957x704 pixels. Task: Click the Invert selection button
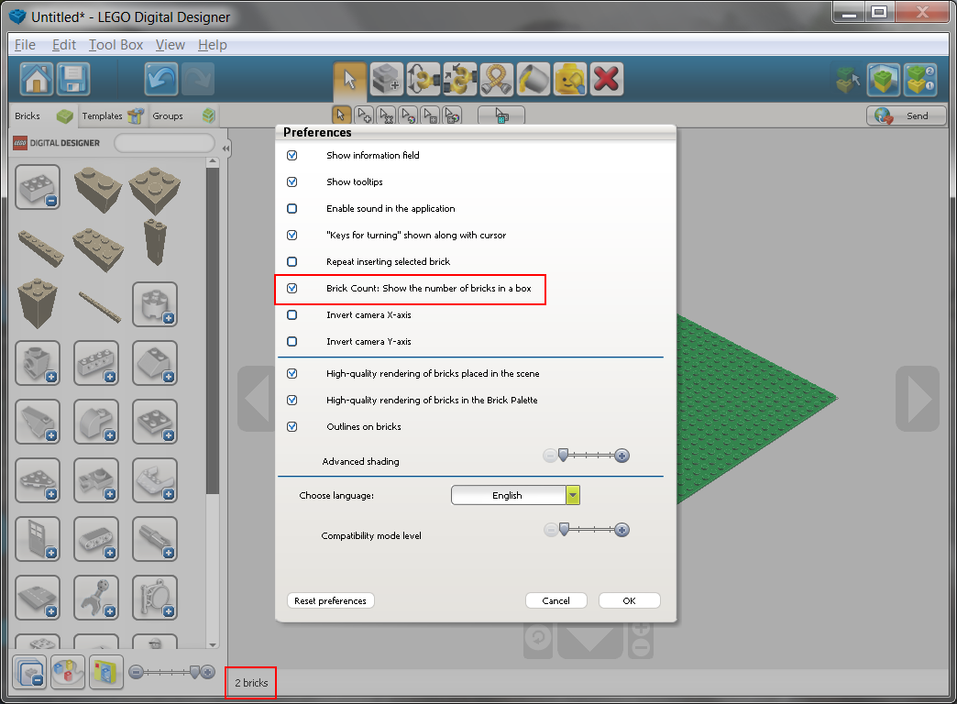click(501, 115)
